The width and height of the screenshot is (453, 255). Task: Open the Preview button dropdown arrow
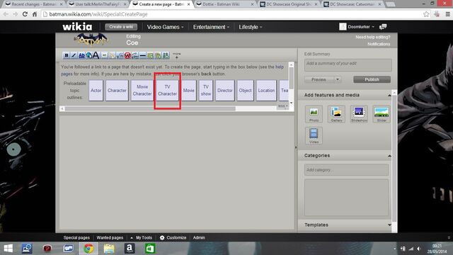click(338, 79)
